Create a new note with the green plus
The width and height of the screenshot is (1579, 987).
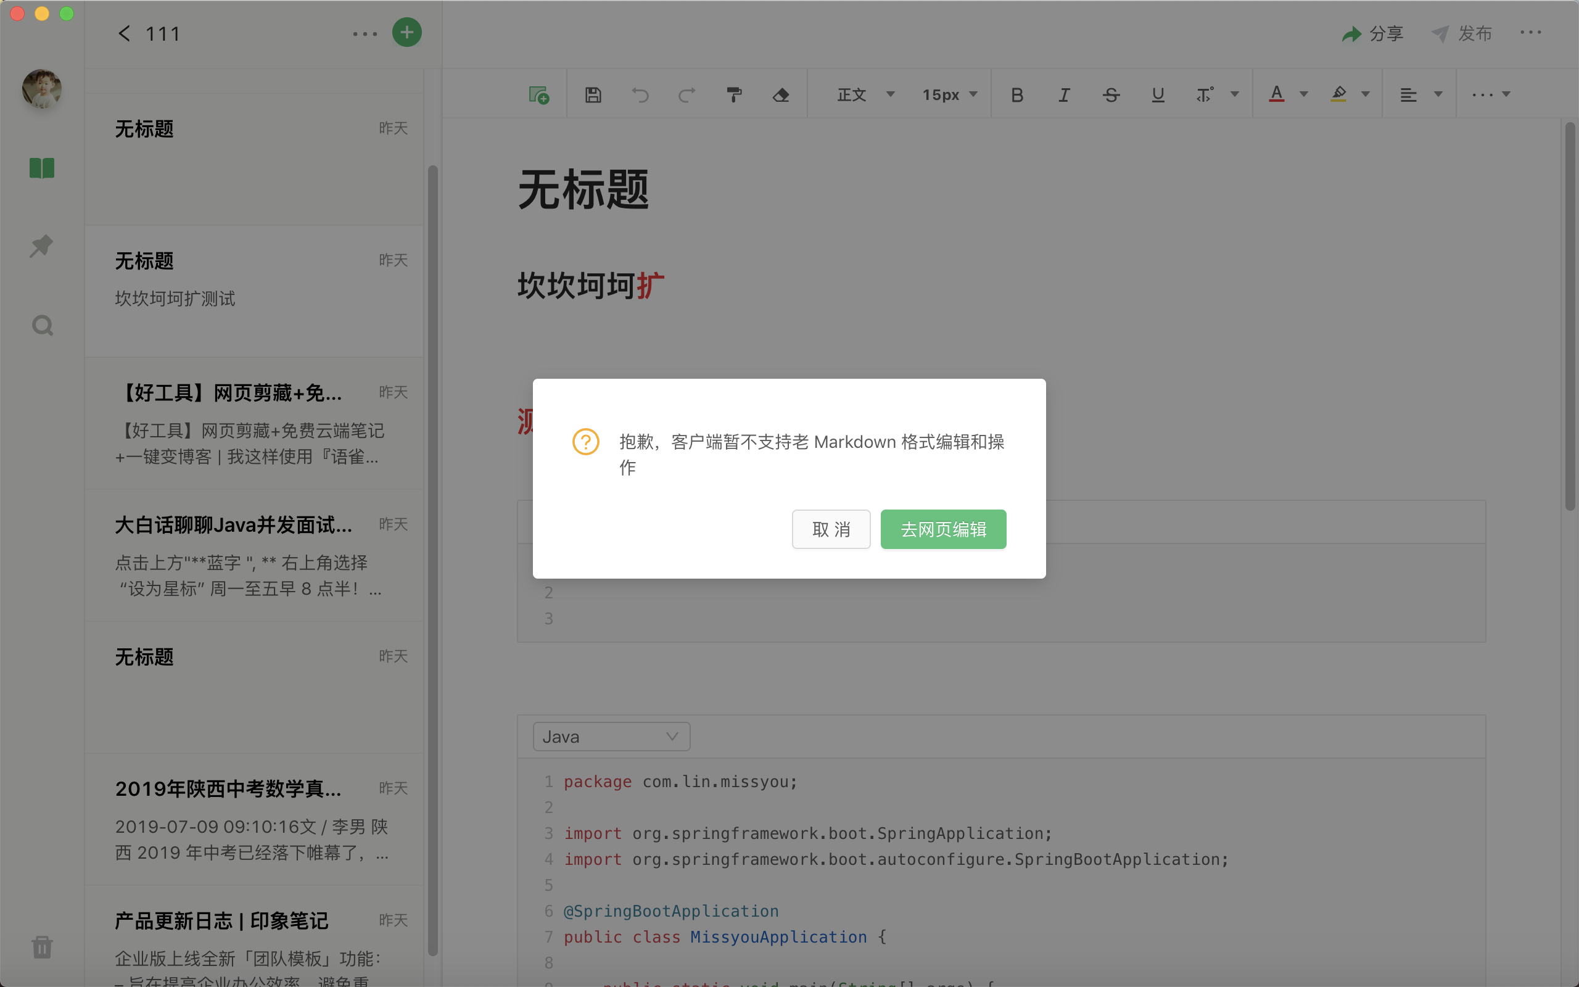point(406,32)
